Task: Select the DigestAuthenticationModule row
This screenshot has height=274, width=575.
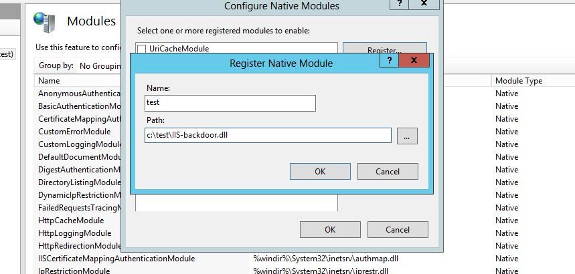Action: (x=79, y=170)
